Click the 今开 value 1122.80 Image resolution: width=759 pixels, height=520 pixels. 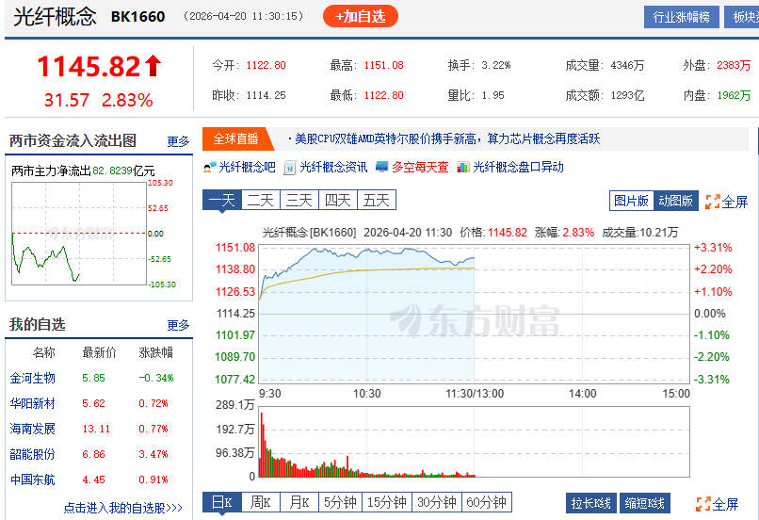point(266,65)
